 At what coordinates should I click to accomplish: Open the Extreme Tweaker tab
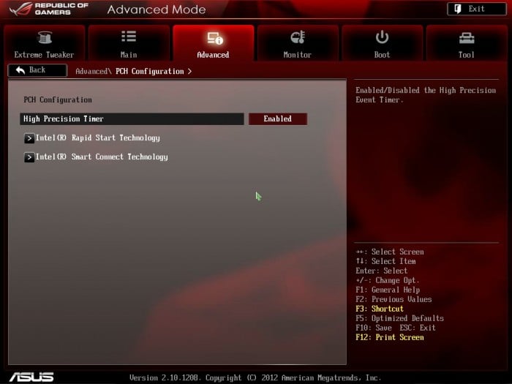[x=45, y=43]
